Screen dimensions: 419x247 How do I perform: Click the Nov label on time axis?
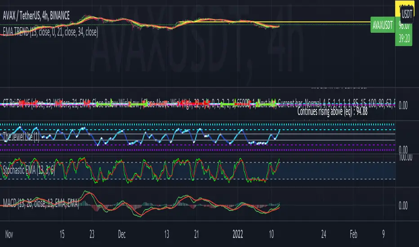click(x=9, y=234)
